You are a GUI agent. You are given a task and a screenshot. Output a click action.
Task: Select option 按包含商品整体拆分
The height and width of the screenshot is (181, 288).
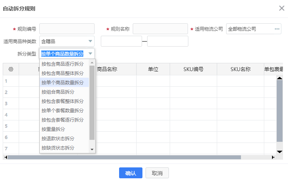point(64,73)
